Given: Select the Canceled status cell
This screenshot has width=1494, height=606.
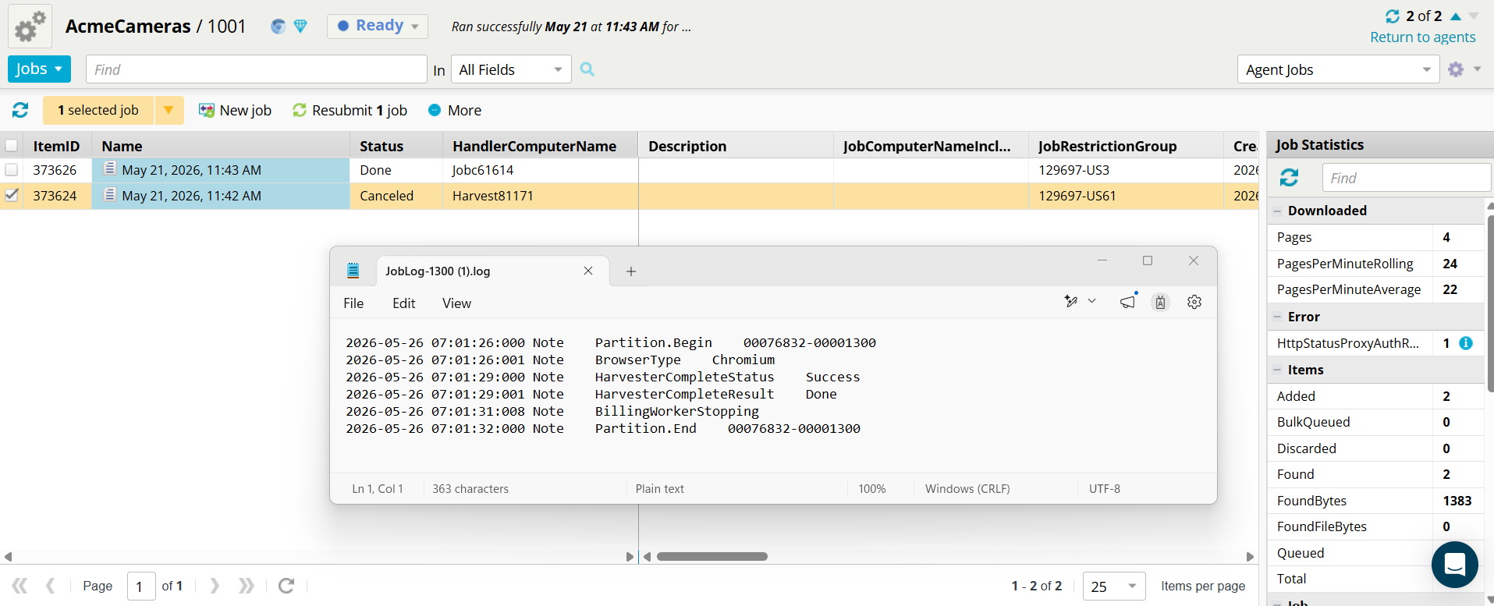Looking at the screenshot, I should coord(396,196).
